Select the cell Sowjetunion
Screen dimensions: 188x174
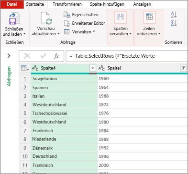pyautogui.click(x=64, y=79)
